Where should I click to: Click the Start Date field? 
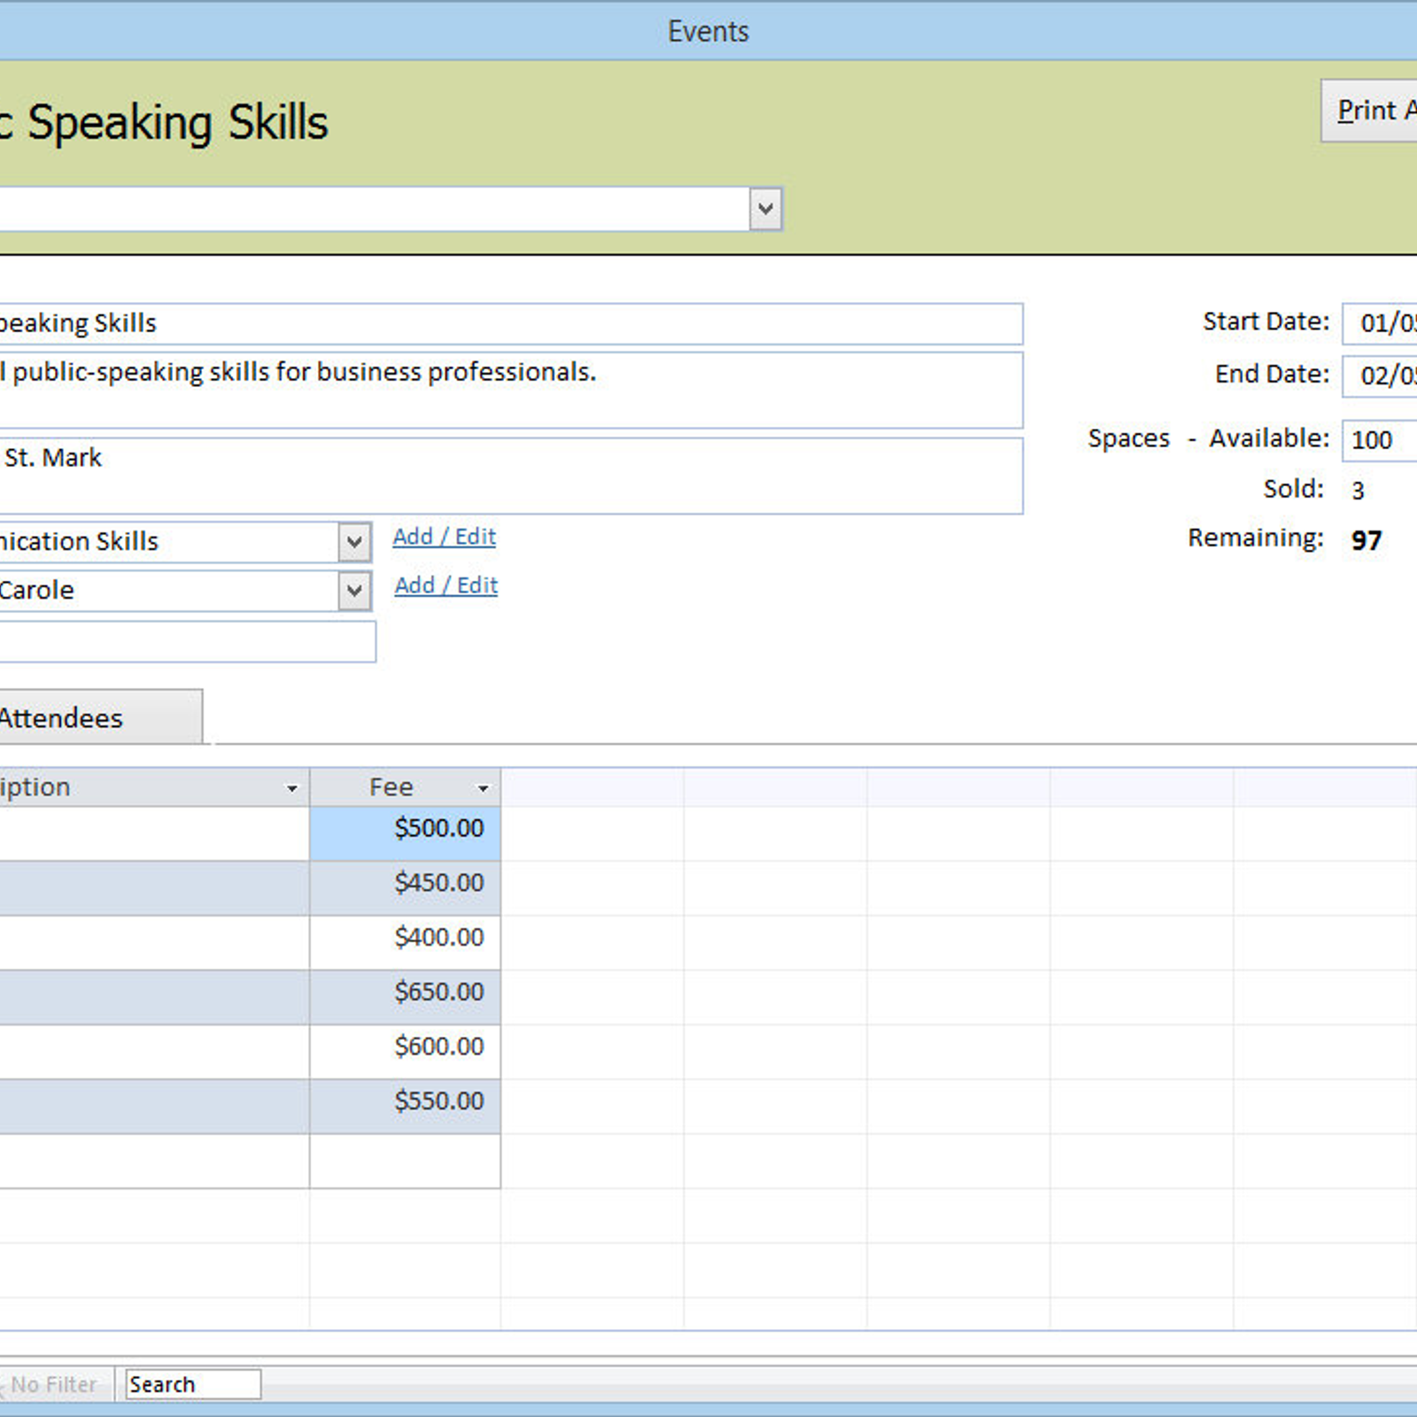[x=1380, y=322]
